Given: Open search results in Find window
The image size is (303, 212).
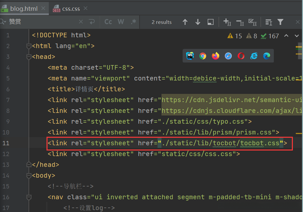Looking at the screenshot, I should coord(269,22).
